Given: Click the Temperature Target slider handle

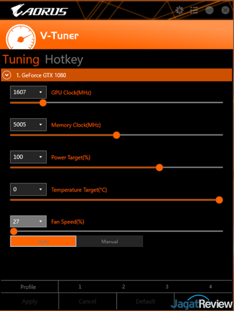Looking at the screenshot, I should click(219, 200).
